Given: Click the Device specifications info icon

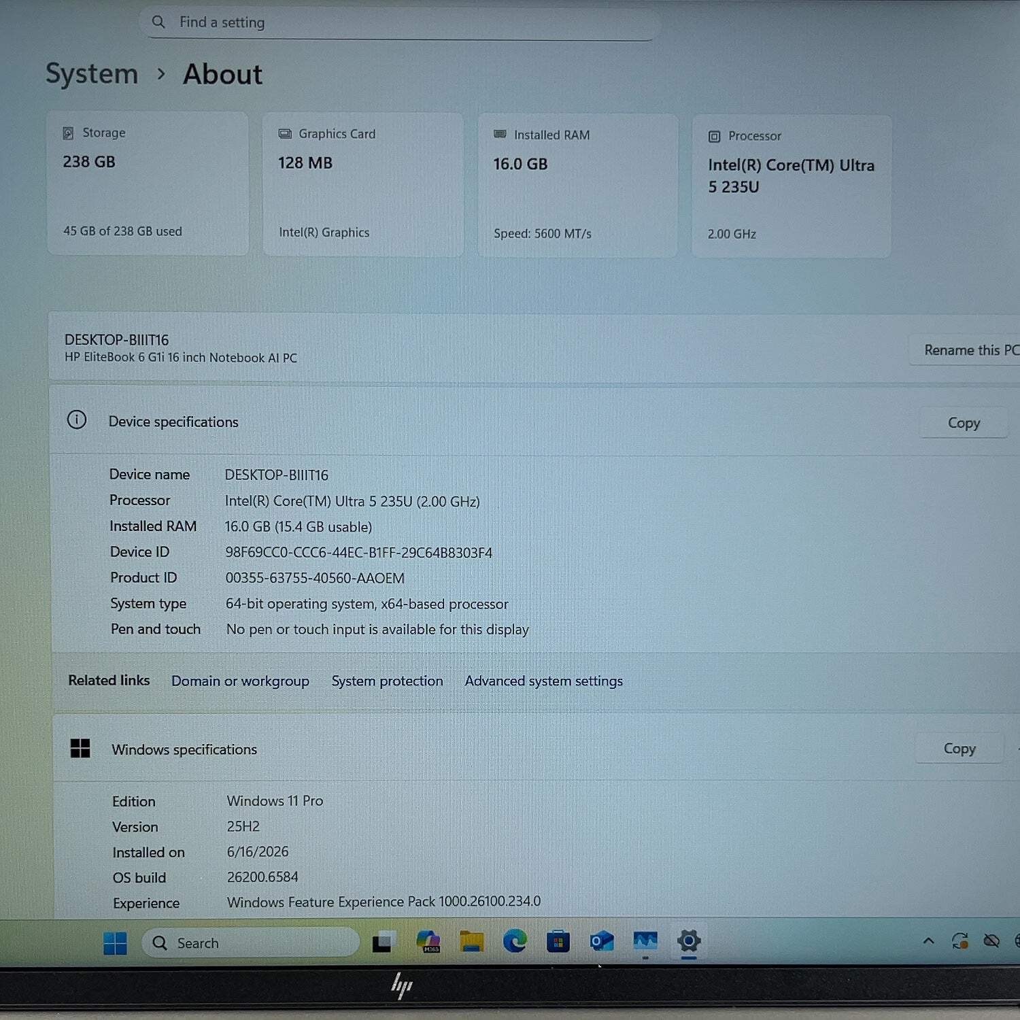Looking at the screenshot, I should click(77, 420).
